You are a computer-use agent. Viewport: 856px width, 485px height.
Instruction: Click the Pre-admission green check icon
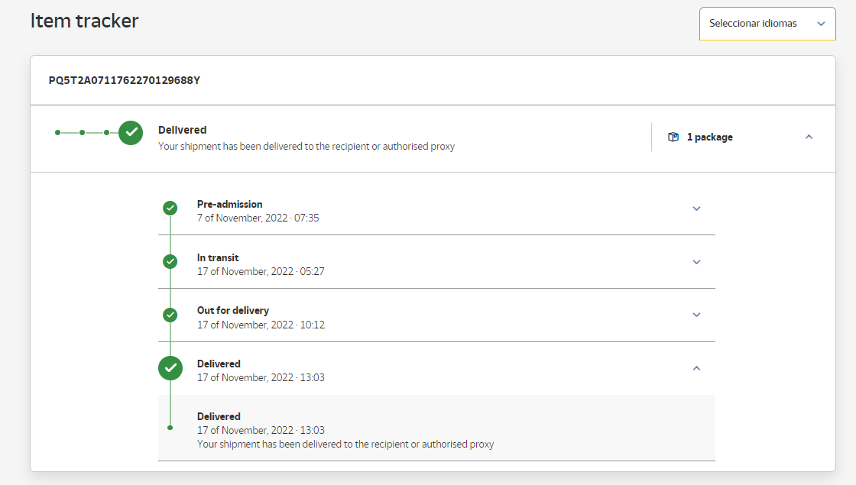coord(170,208)
